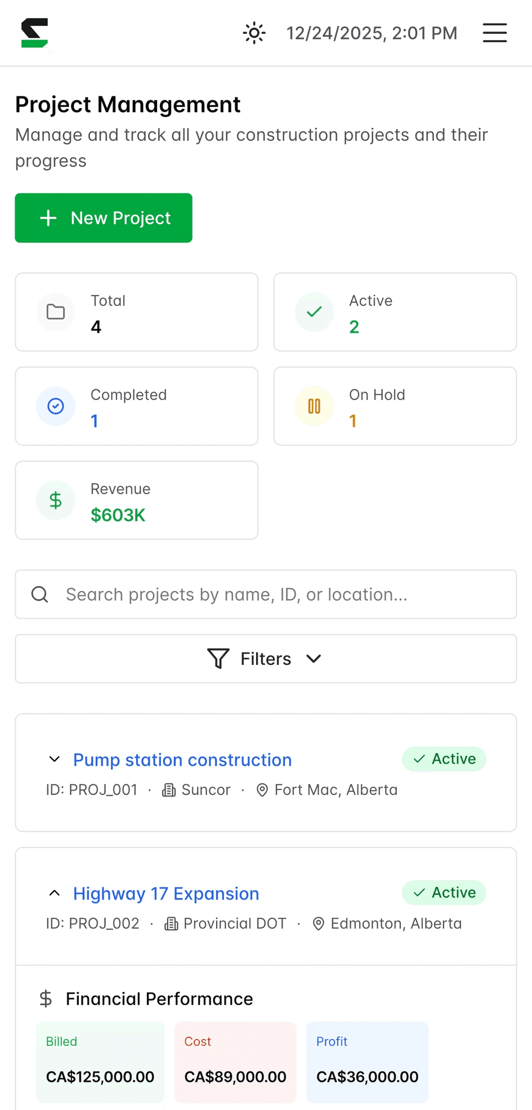Select the Active projects count 2

[x=354, y=327]
